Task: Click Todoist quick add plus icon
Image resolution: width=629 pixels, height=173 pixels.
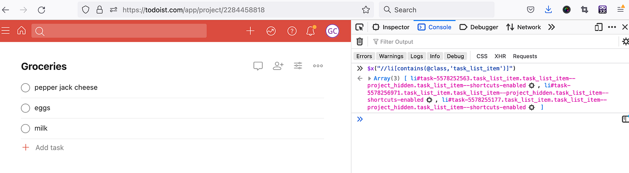Action: (250, 30)
